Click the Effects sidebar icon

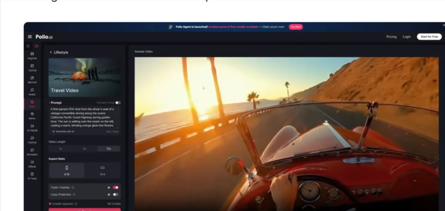[x=32, y=164]
